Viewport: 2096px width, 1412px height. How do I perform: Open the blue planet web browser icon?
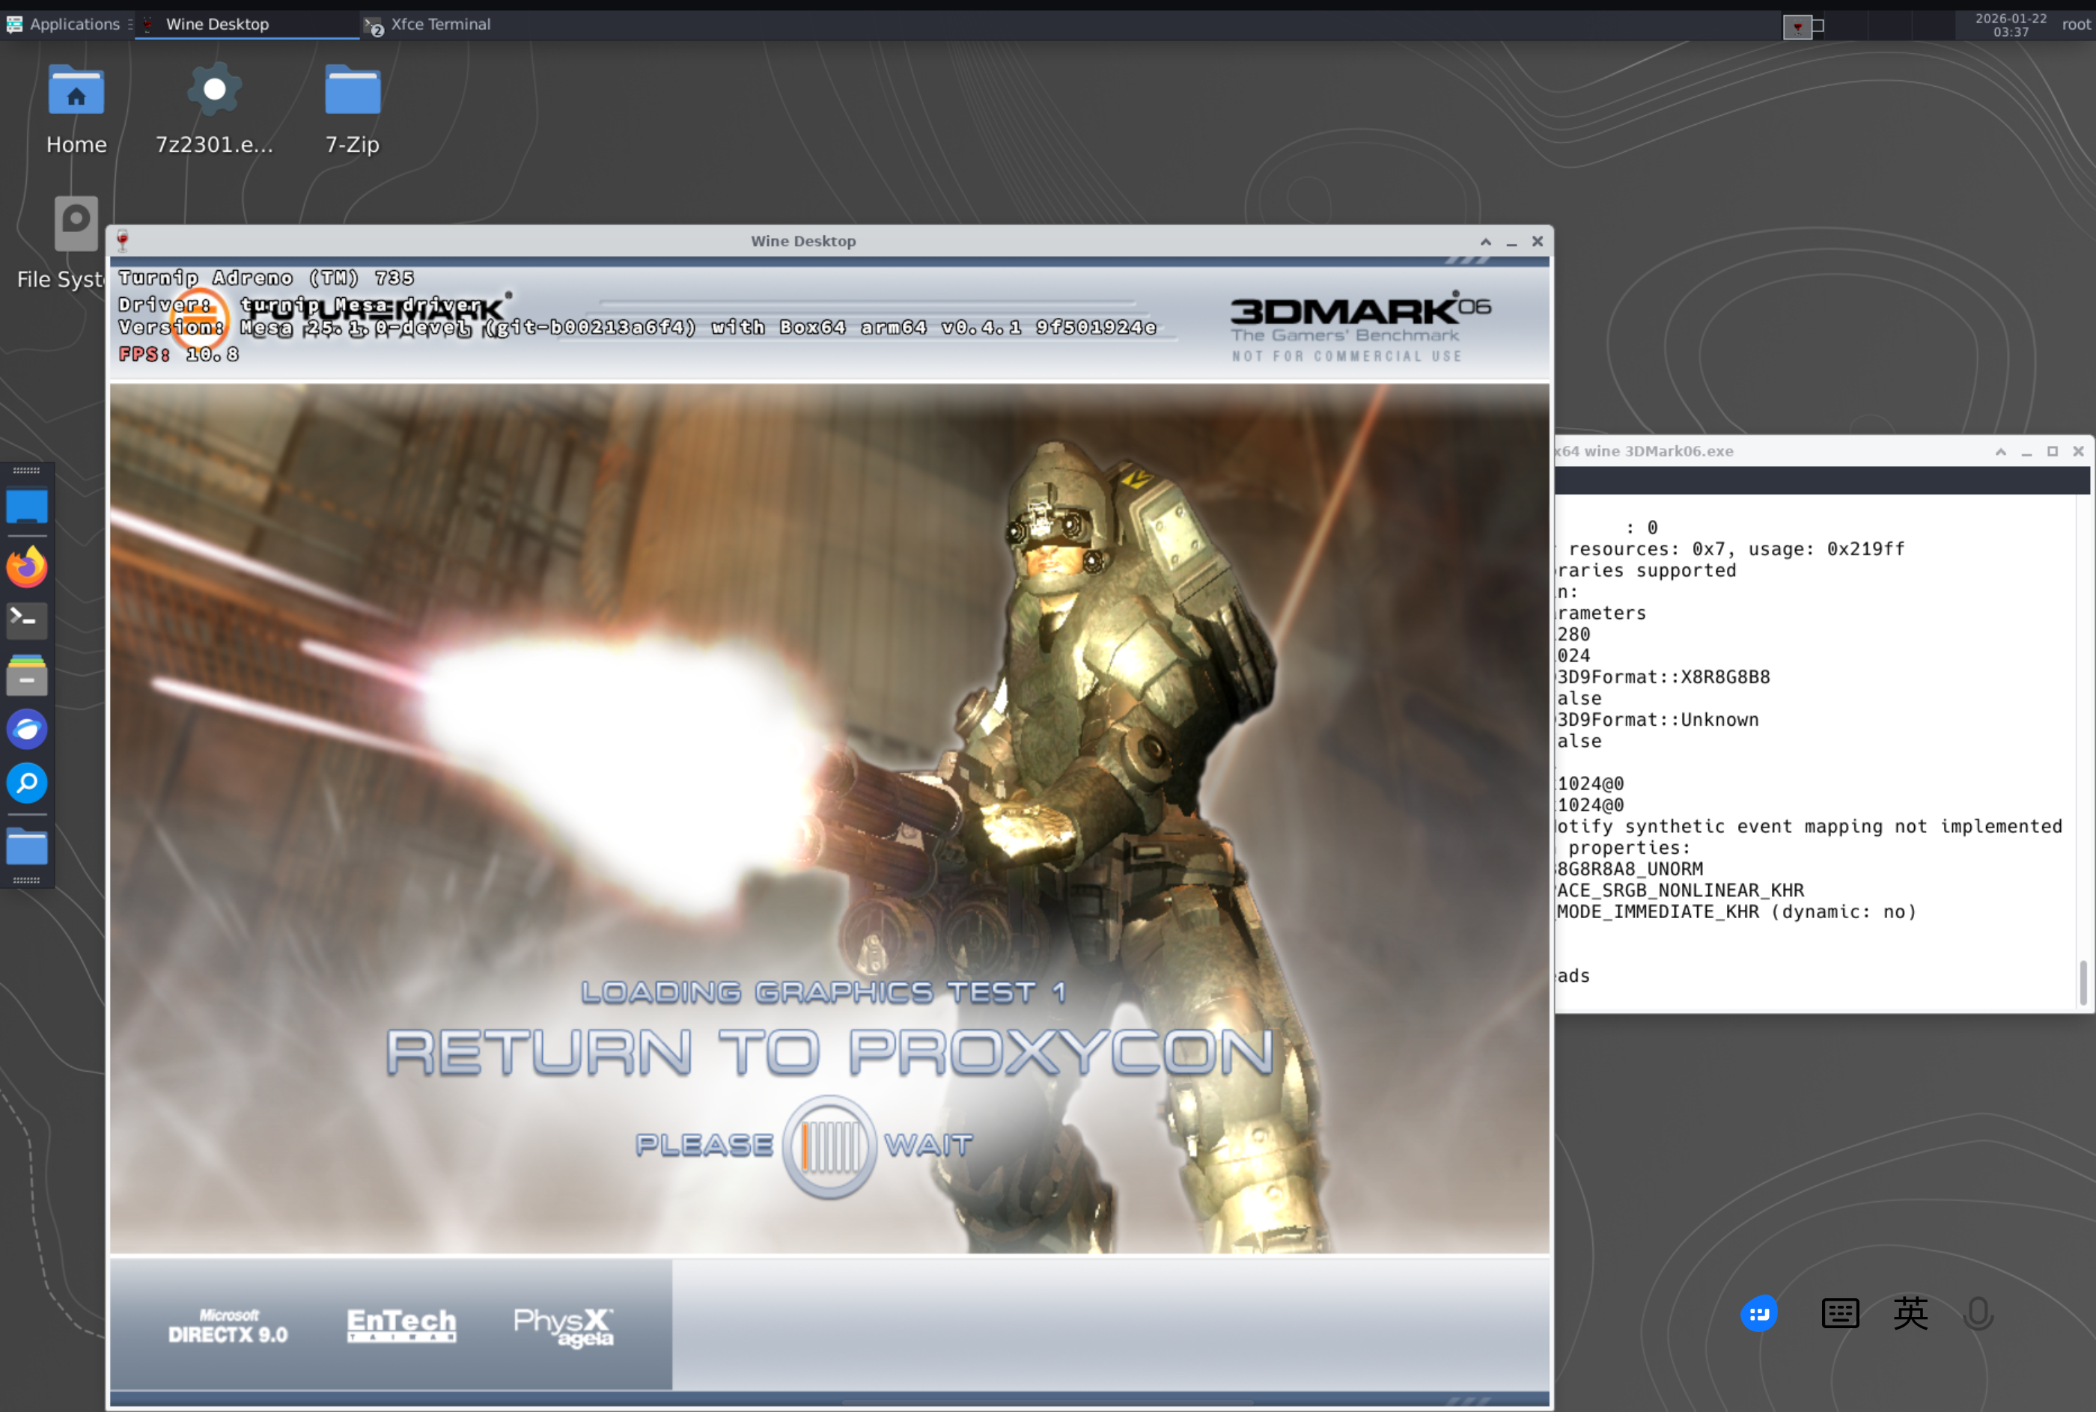[27, 729]
